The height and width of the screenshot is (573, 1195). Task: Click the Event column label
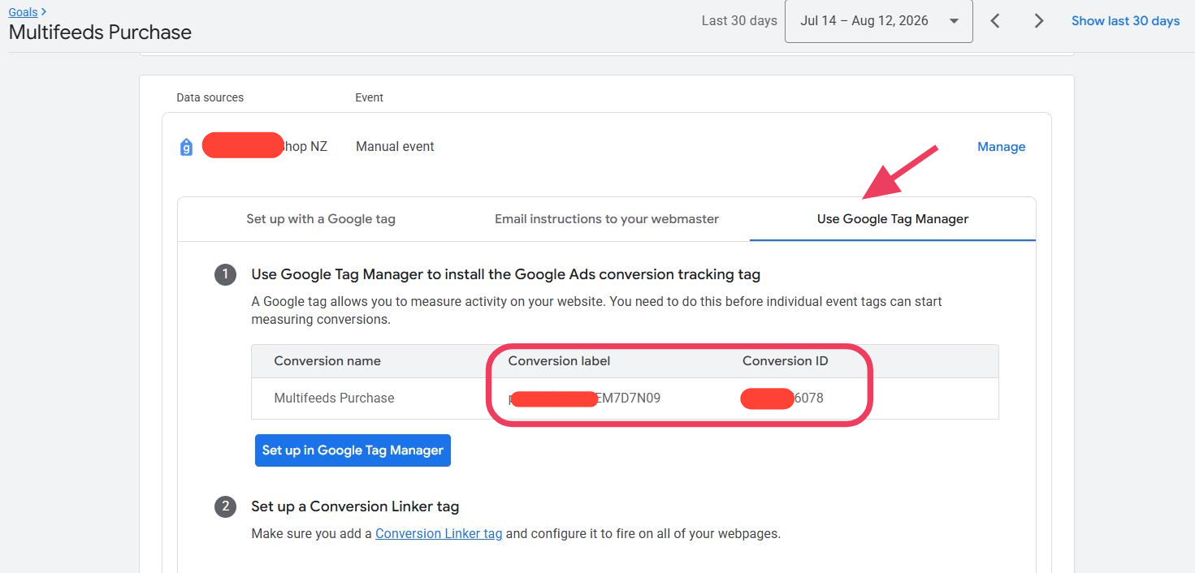(x=369, y=97)
